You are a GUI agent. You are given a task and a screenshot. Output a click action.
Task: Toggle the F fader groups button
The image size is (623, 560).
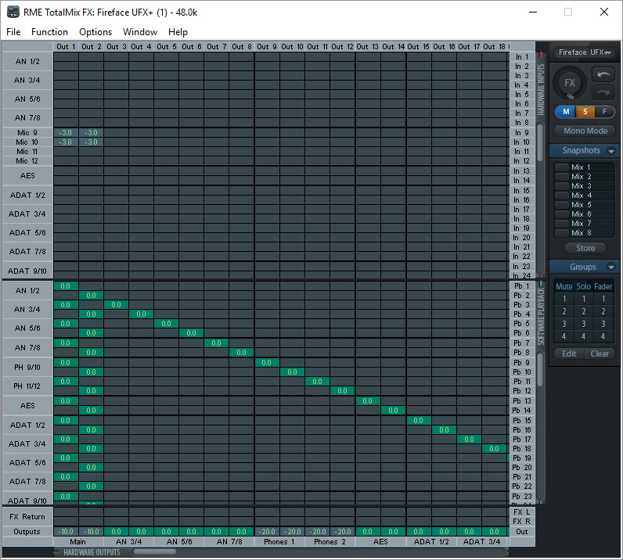click(603, 112)
